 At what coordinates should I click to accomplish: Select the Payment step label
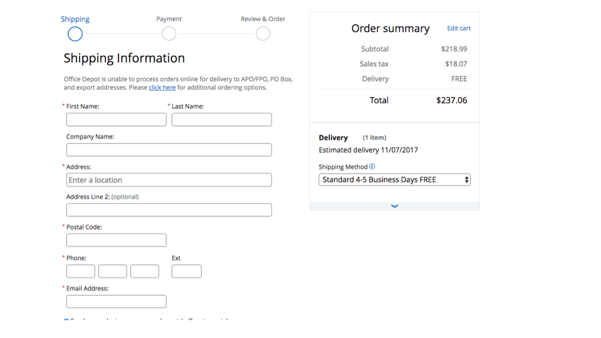[169, 19]
